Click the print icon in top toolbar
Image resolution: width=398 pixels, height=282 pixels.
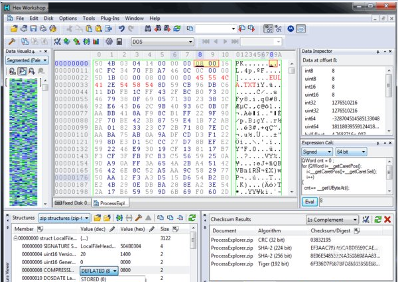click(x=43, y=28)
